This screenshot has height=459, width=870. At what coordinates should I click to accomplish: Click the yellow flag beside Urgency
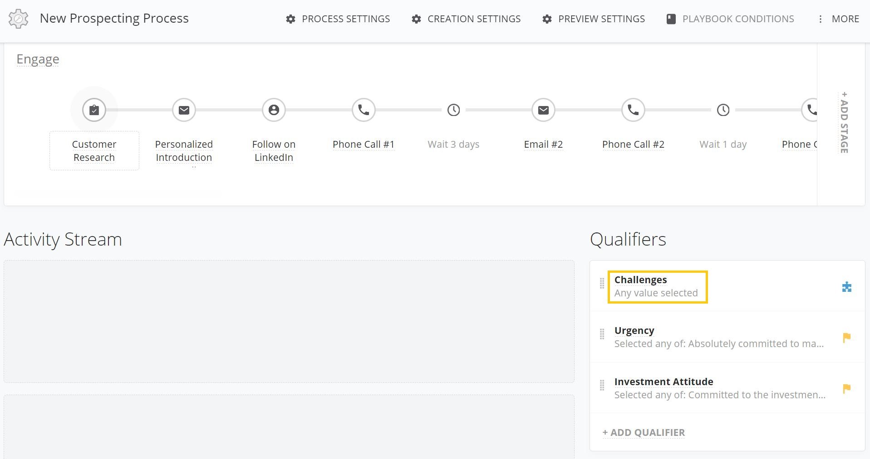click(847, 337)
